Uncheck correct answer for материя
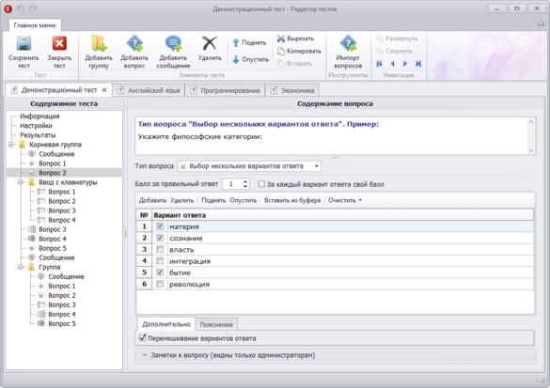Screen dimensions: 550x388 (160, 226)
